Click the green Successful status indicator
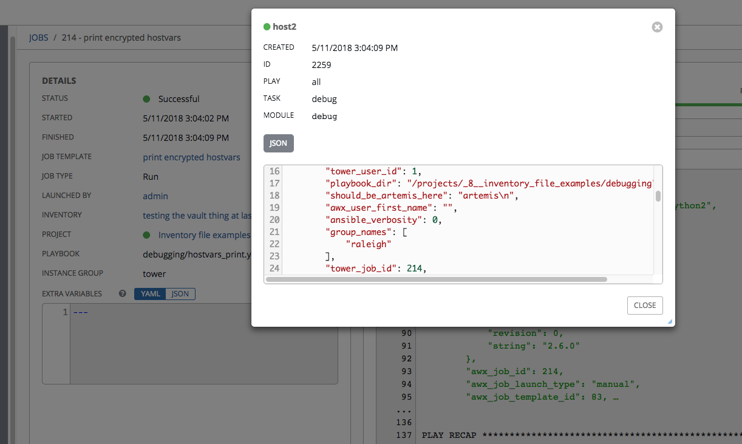 [146, 99]
